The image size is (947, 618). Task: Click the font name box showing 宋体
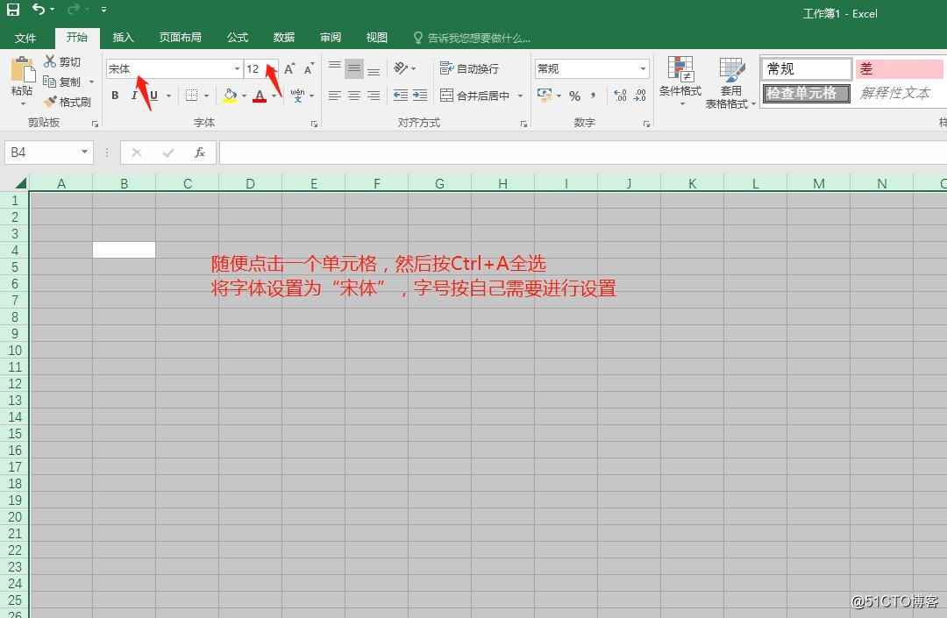pos(169,68)
